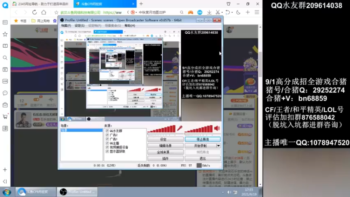
Task: Click the Windows Start button
Action: 7,192
